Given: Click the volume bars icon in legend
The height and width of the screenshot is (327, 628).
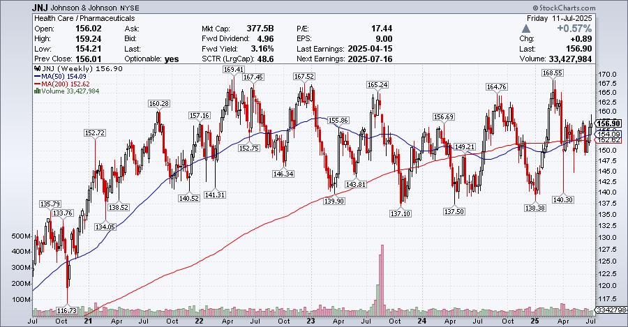Looking at the screenshot, I should coord(37,91).
